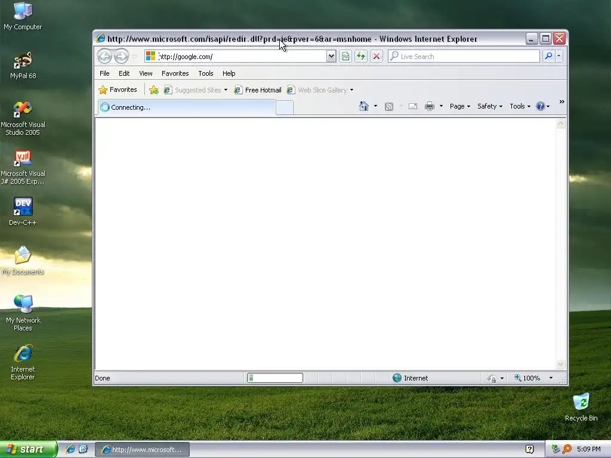This screenshot has width=611, height=458.
Task: Open the View menu
Action: pos(146,73)
